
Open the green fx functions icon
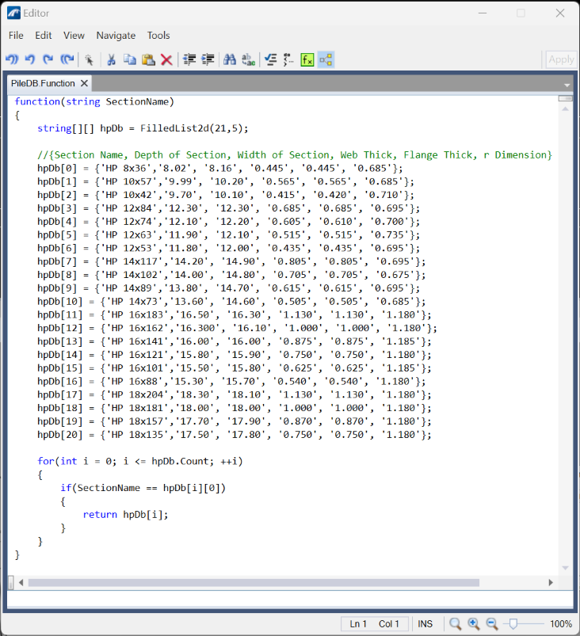pyautogui.click(x=307, y=60)
